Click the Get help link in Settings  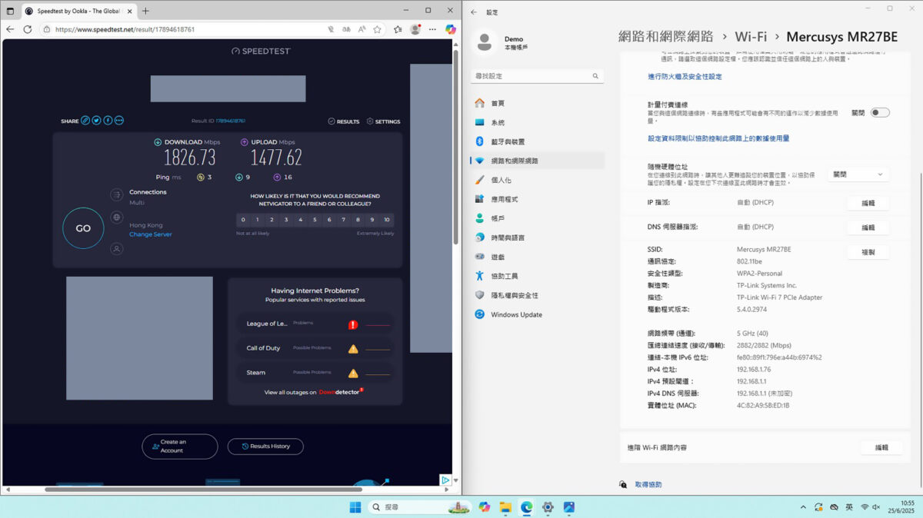click(648, 485)
